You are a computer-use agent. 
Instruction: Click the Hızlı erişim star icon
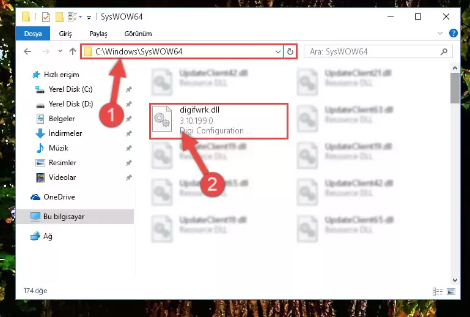[36, 75]
